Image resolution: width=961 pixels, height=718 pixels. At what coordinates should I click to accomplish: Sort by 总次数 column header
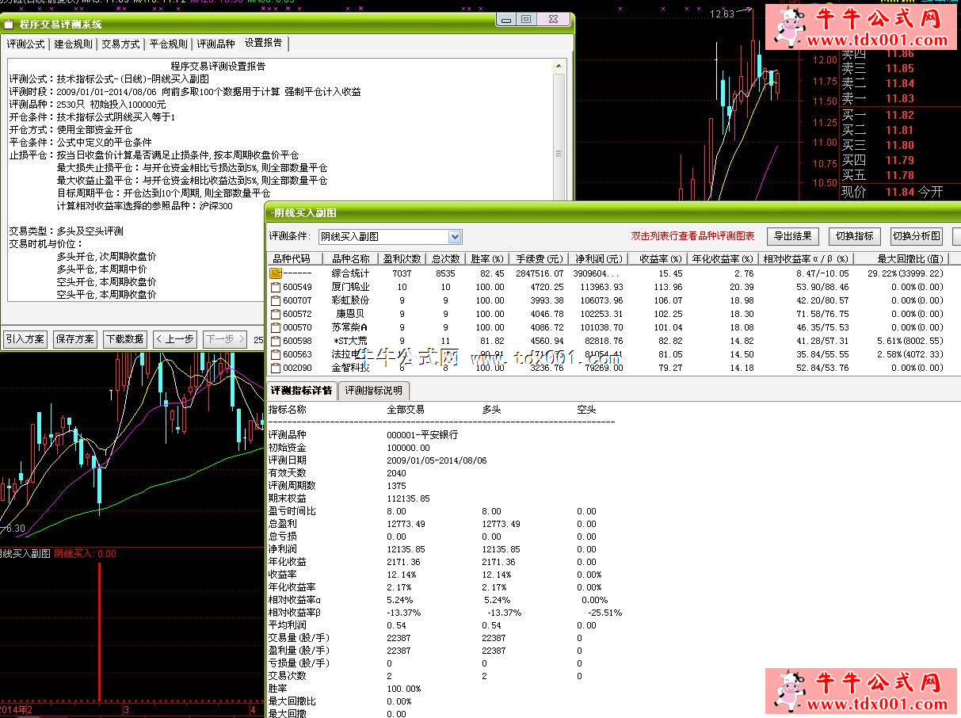[x=446, y=258]
